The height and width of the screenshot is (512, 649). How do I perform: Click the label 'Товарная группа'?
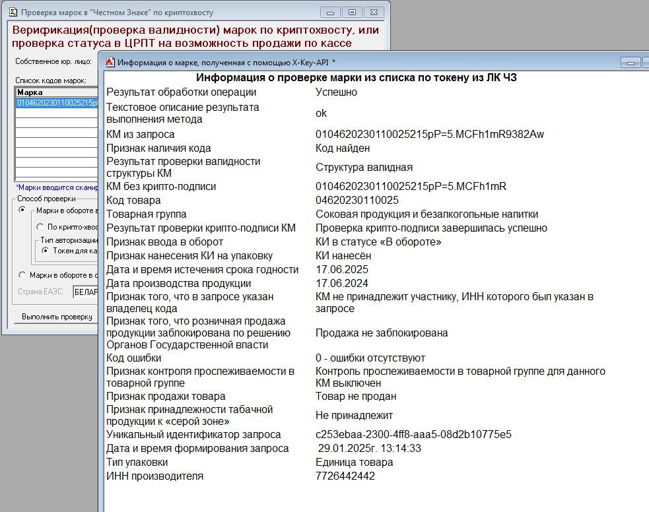[x=147, y=214]
